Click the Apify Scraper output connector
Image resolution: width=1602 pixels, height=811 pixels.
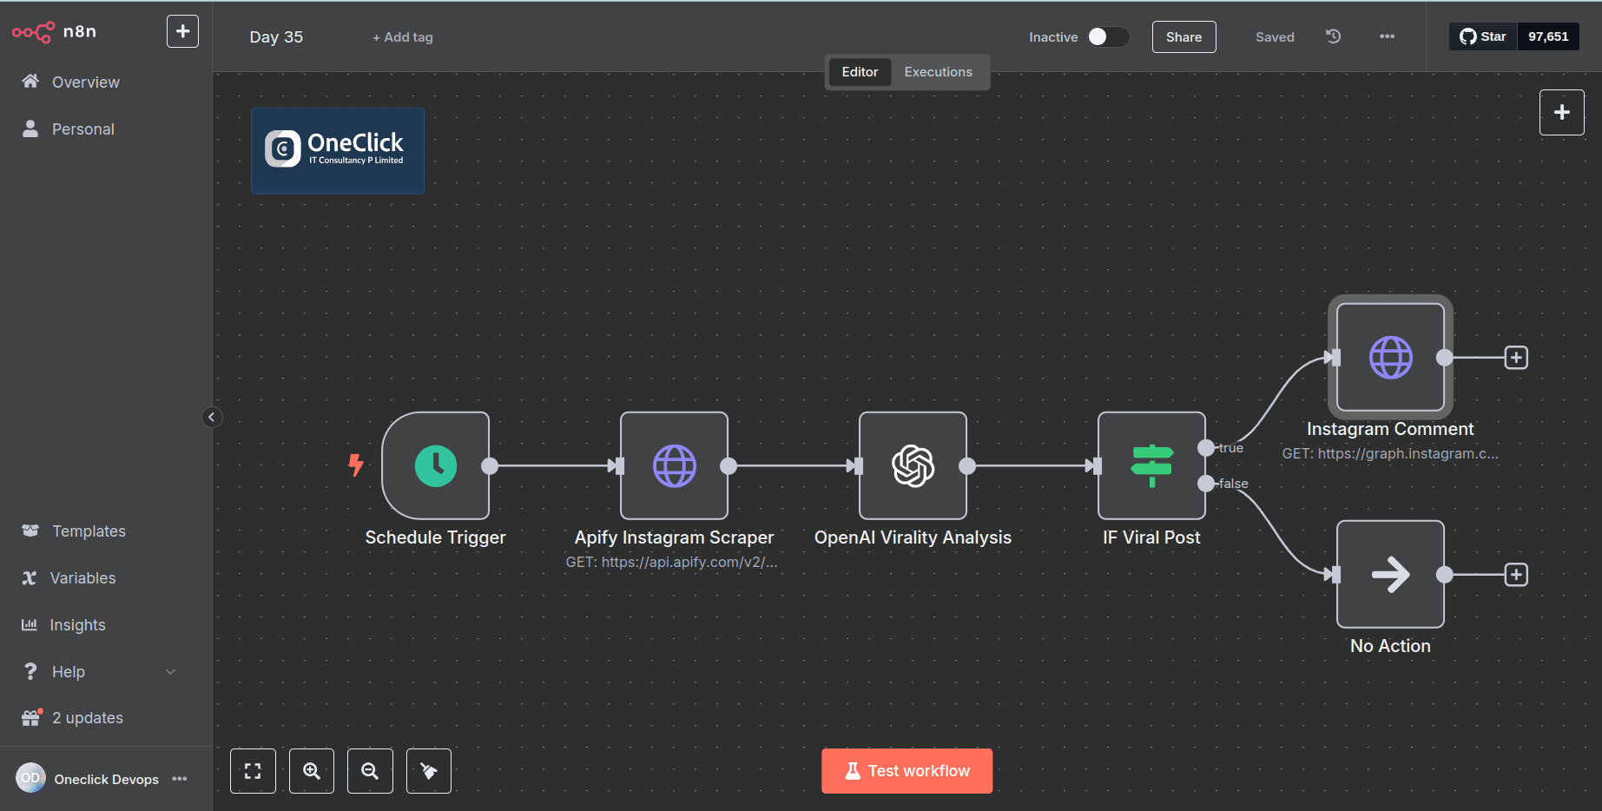pos(728,465)
